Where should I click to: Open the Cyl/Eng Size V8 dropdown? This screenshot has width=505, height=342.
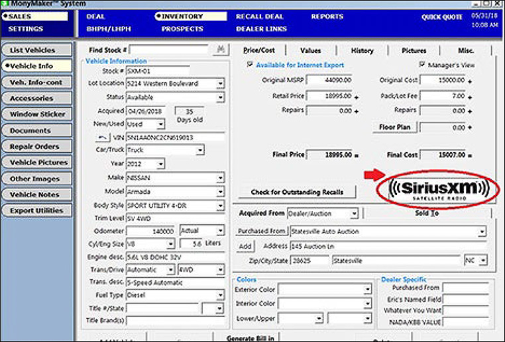click(171, 244)
